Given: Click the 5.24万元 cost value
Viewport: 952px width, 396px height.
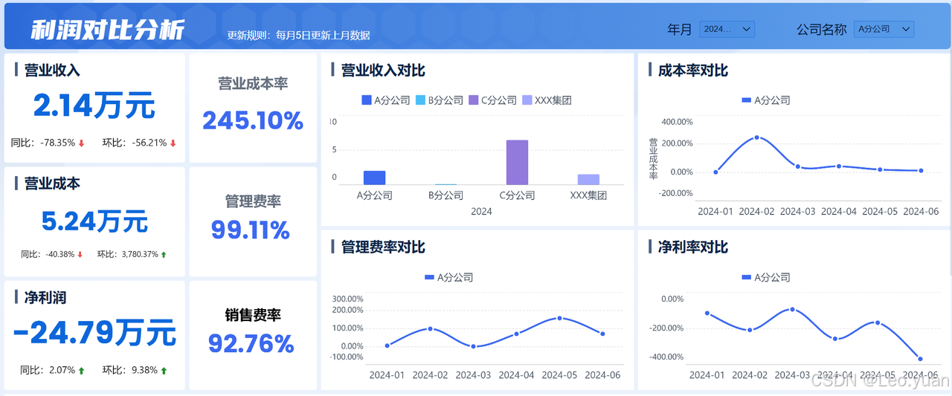Looking at the screenshot, I should (x=94, y=221).
